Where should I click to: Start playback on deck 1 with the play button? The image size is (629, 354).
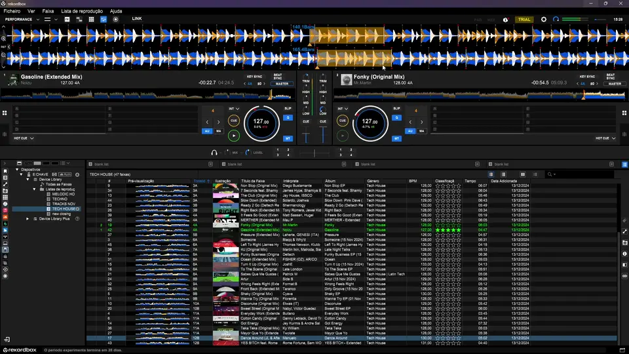tap(234, 136)
